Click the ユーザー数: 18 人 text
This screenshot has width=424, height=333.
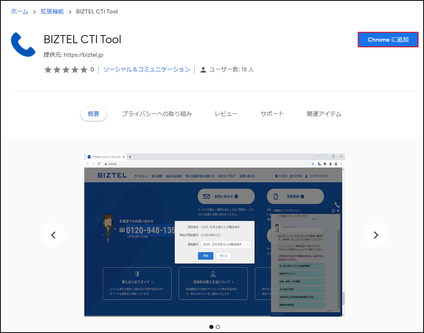pos(232,69)
